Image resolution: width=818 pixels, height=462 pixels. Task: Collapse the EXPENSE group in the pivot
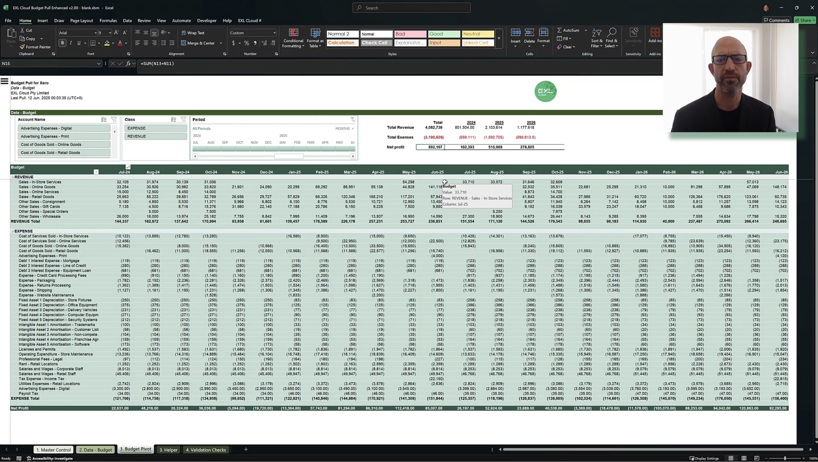13,231
